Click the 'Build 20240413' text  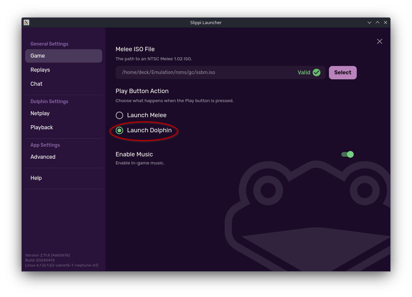point(40,260)
